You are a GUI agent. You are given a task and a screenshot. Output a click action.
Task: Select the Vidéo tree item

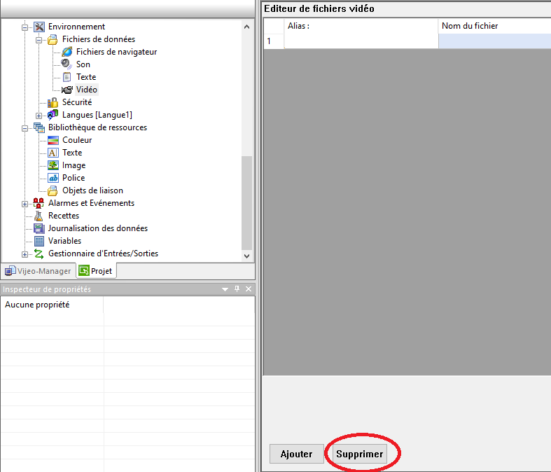tap(86, 90)
